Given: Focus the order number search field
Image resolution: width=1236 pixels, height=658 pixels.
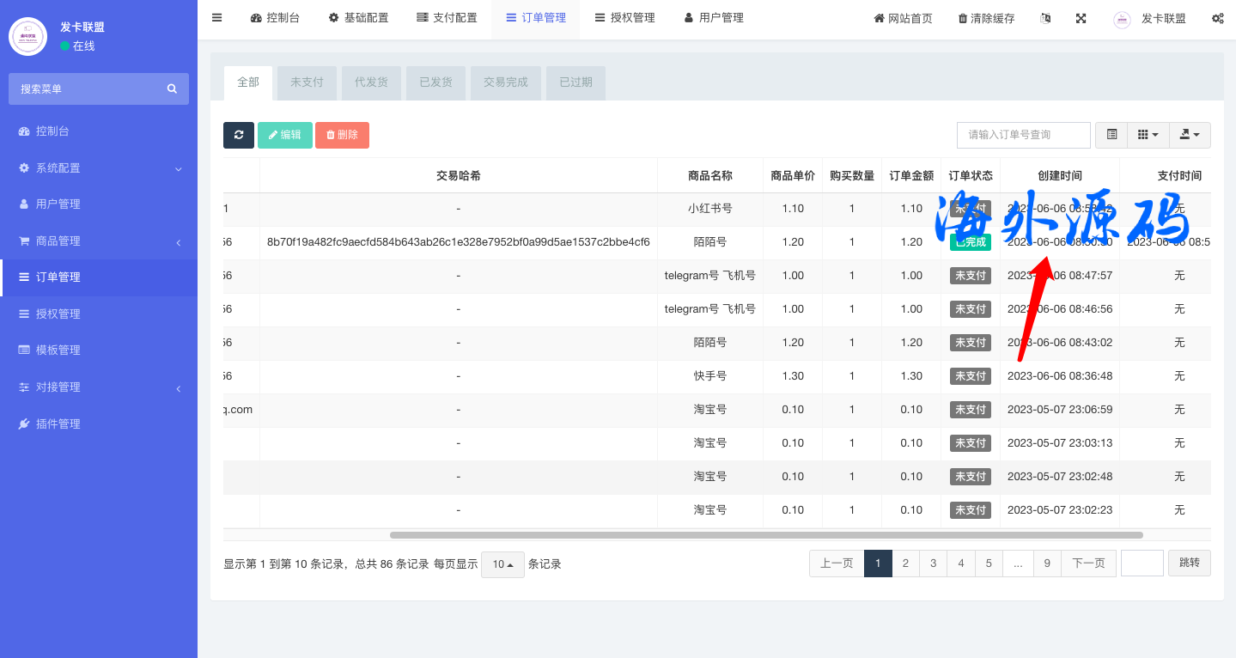Looking at the screenshot, I should point(1023,135).
